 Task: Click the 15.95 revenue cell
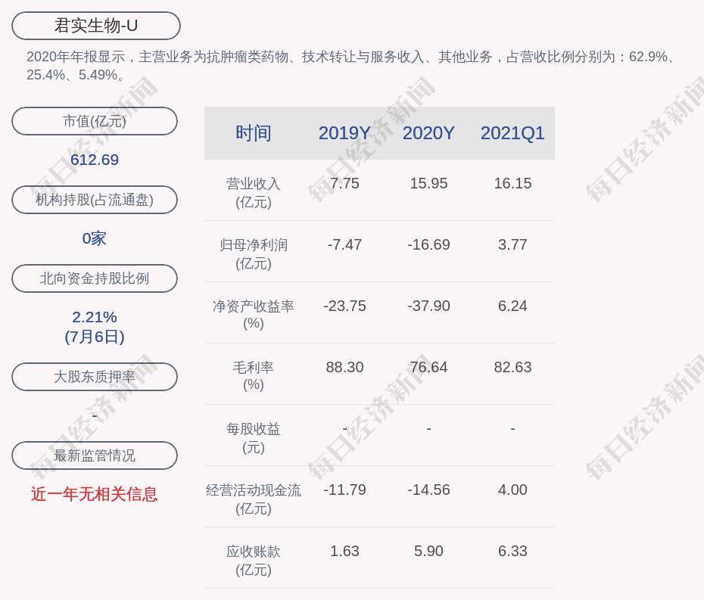tap(428, 183)
